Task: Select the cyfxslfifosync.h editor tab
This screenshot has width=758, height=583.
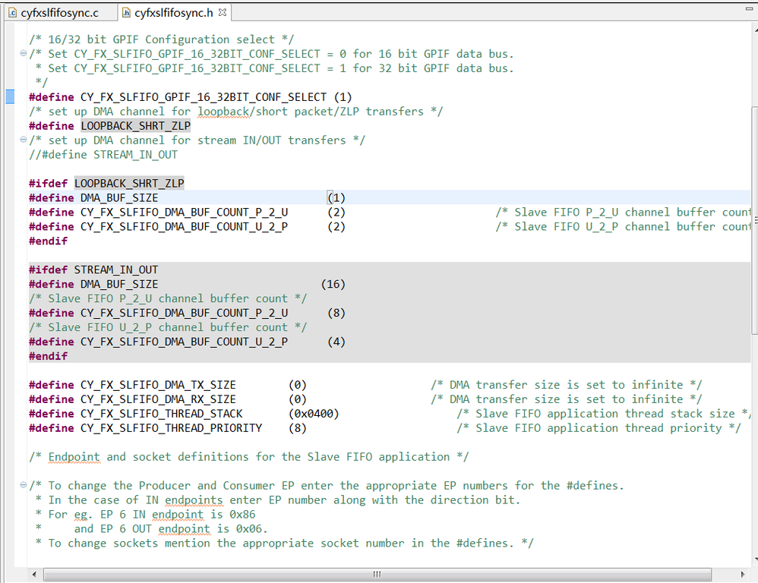Action: [x=174, y=13]
